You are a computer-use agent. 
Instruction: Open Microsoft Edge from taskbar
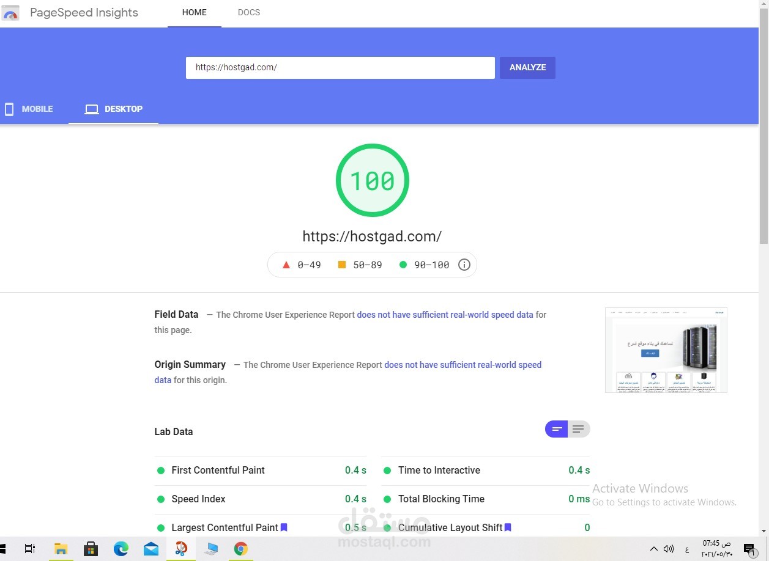pyautogui.click(x=121, y=549)
